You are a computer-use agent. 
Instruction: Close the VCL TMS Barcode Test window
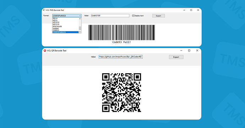[198, 10]
